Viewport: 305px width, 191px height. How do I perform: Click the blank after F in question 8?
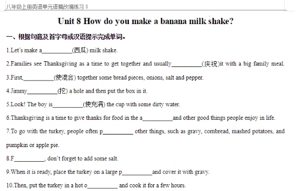[x=29, y=159]
